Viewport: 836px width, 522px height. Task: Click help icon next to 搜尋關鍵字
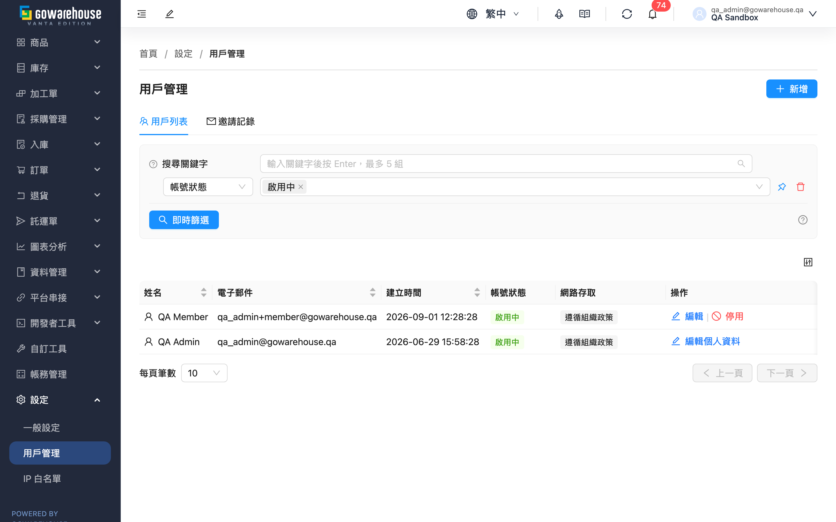153,164
